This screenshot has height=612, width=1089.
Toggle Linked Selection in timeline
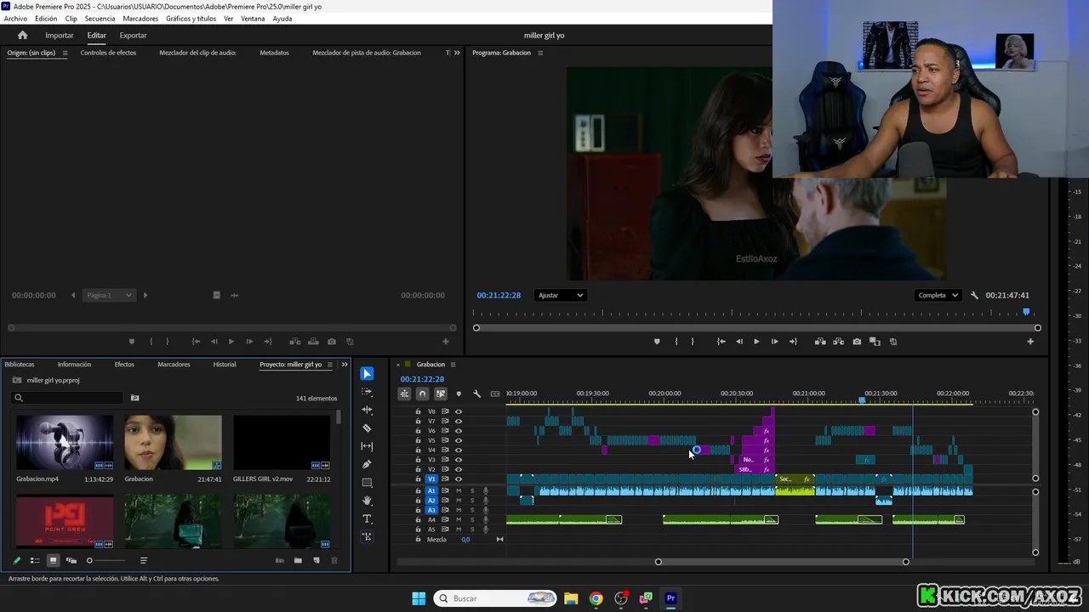(441, 394)
